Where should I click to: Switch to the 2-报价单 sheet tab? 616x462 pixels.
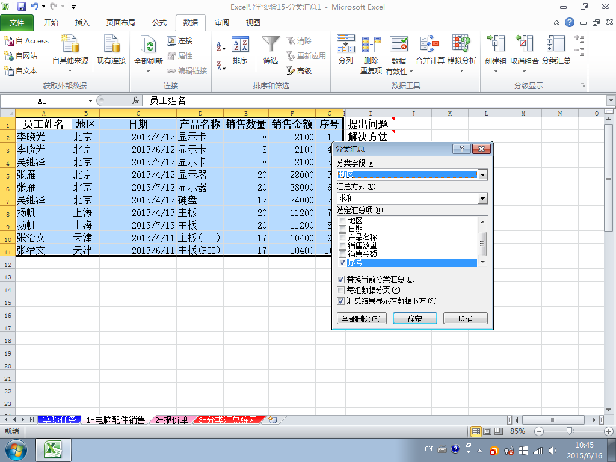click(171, 420)
